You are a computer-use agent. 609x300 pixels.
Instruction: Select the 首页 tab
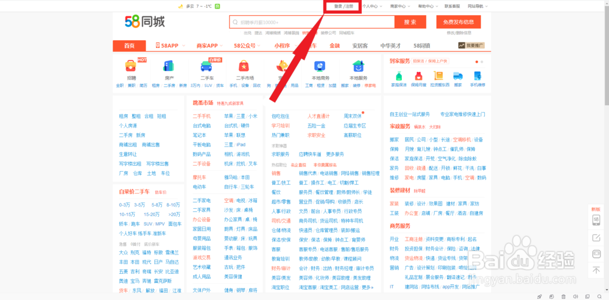(x=129, y=46)
